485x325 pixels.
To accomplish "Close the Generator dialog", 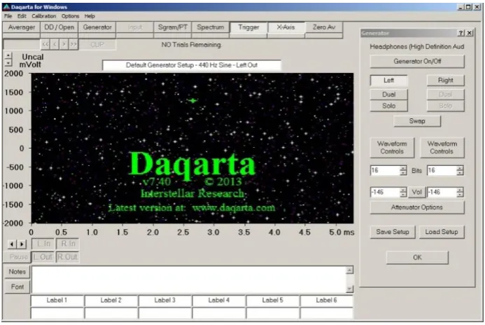I will pyautogui.click(x=470, y=33).
